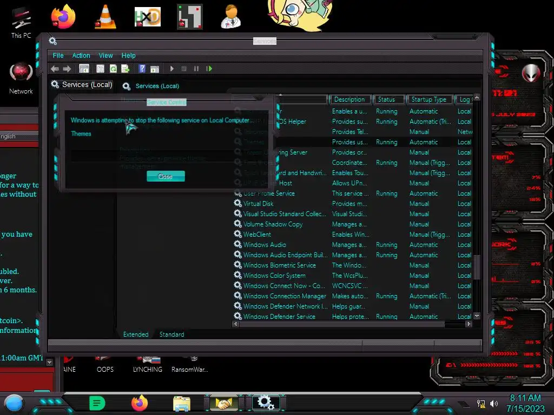Click the vertical scrollbar up arrow
This screenshot has width=554, height=415.
coord(477,97)
